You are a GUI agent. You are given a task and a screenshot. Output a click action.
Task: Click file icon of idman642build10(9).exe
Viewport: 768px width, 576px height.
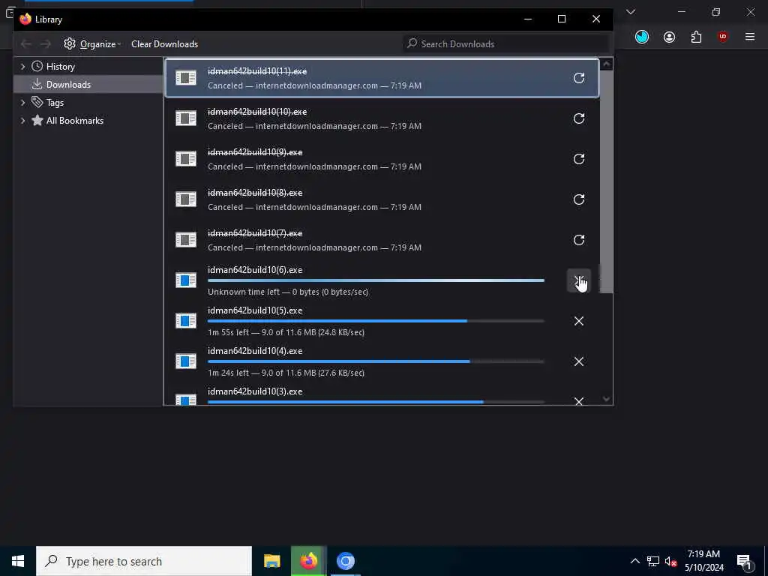click(x=186, y=159)
